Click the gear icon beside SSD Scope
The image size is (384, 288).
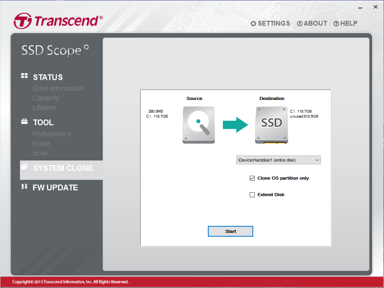[86, 47]
